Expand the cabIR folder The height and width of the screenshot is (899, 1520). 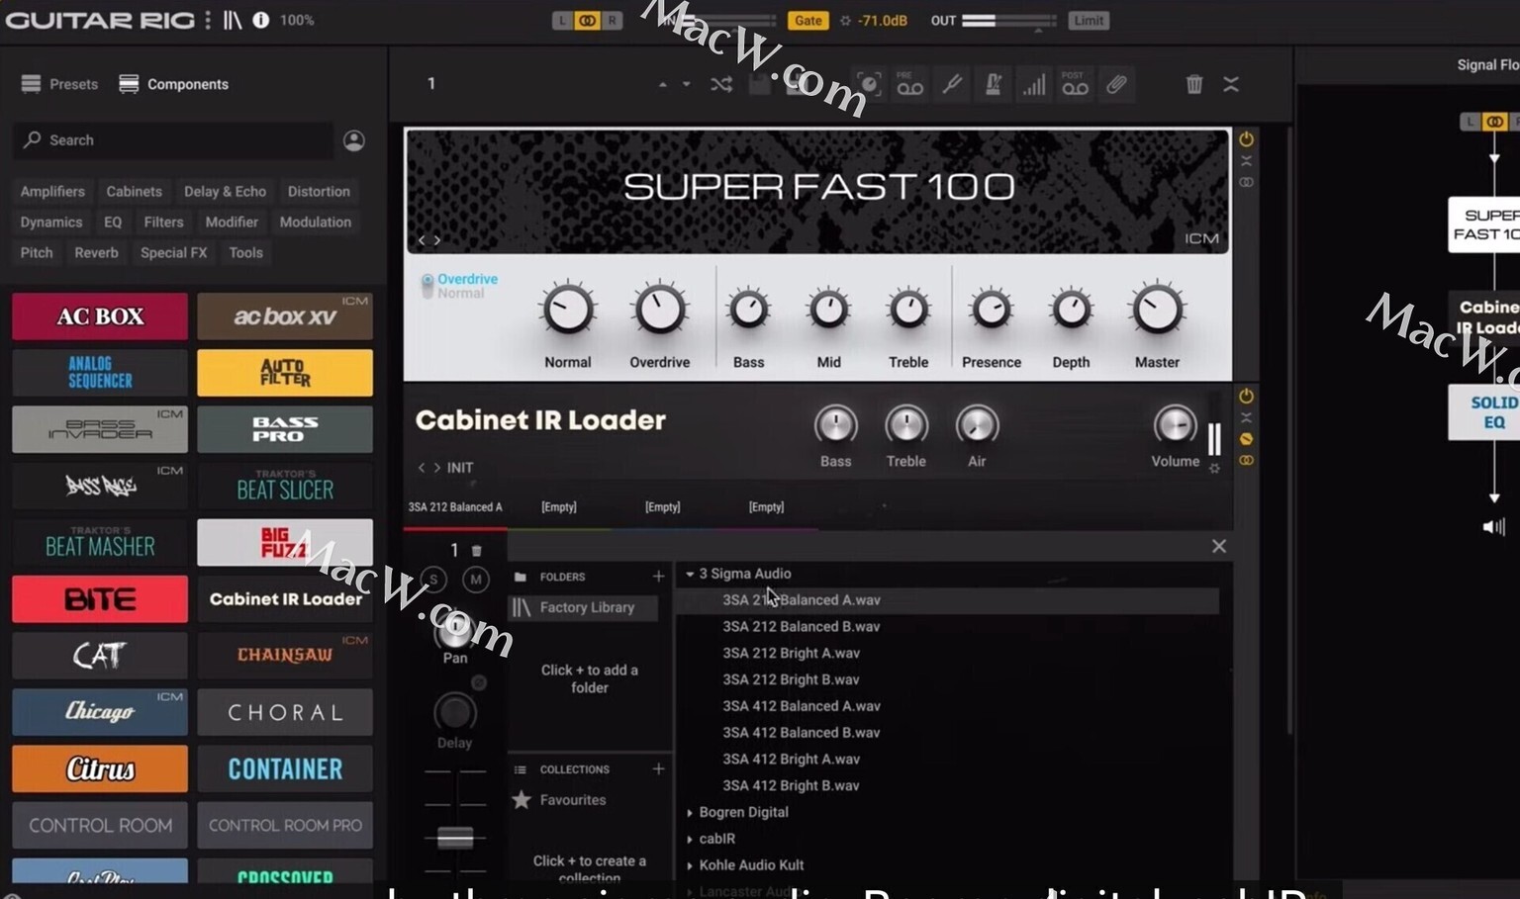click(x=690, y=839)
